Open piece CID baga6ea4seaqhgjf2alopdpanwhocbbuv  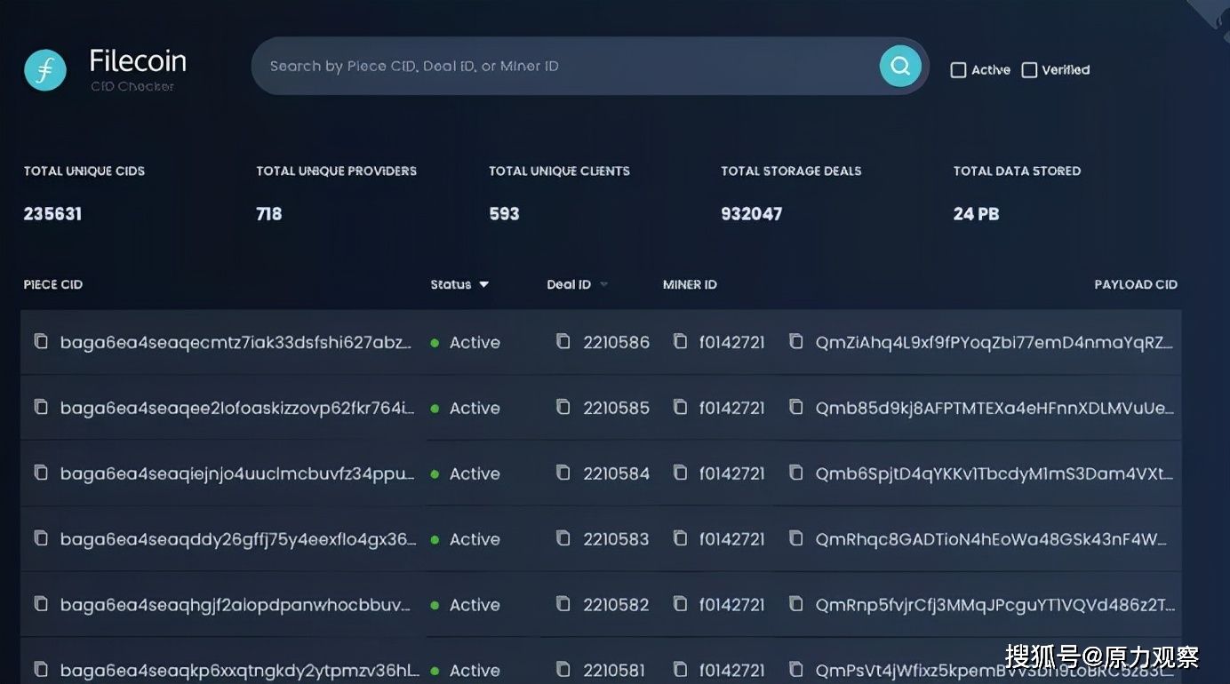click(236, 606)
